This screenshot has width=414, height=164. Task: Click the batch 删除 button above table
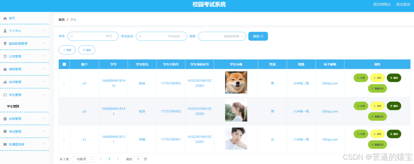pos(87,50)
